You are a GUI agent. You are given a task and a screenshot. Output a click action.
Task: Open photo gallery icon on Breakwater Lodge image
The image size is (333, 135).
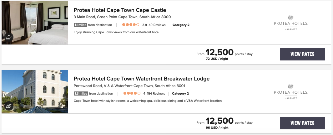pyautogui.click(x=9, y=106)
